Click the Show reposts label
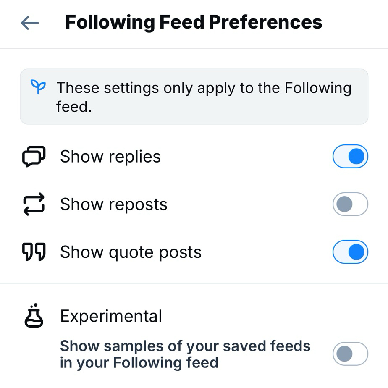Screen dimensions: 388x388 [114, 204]
